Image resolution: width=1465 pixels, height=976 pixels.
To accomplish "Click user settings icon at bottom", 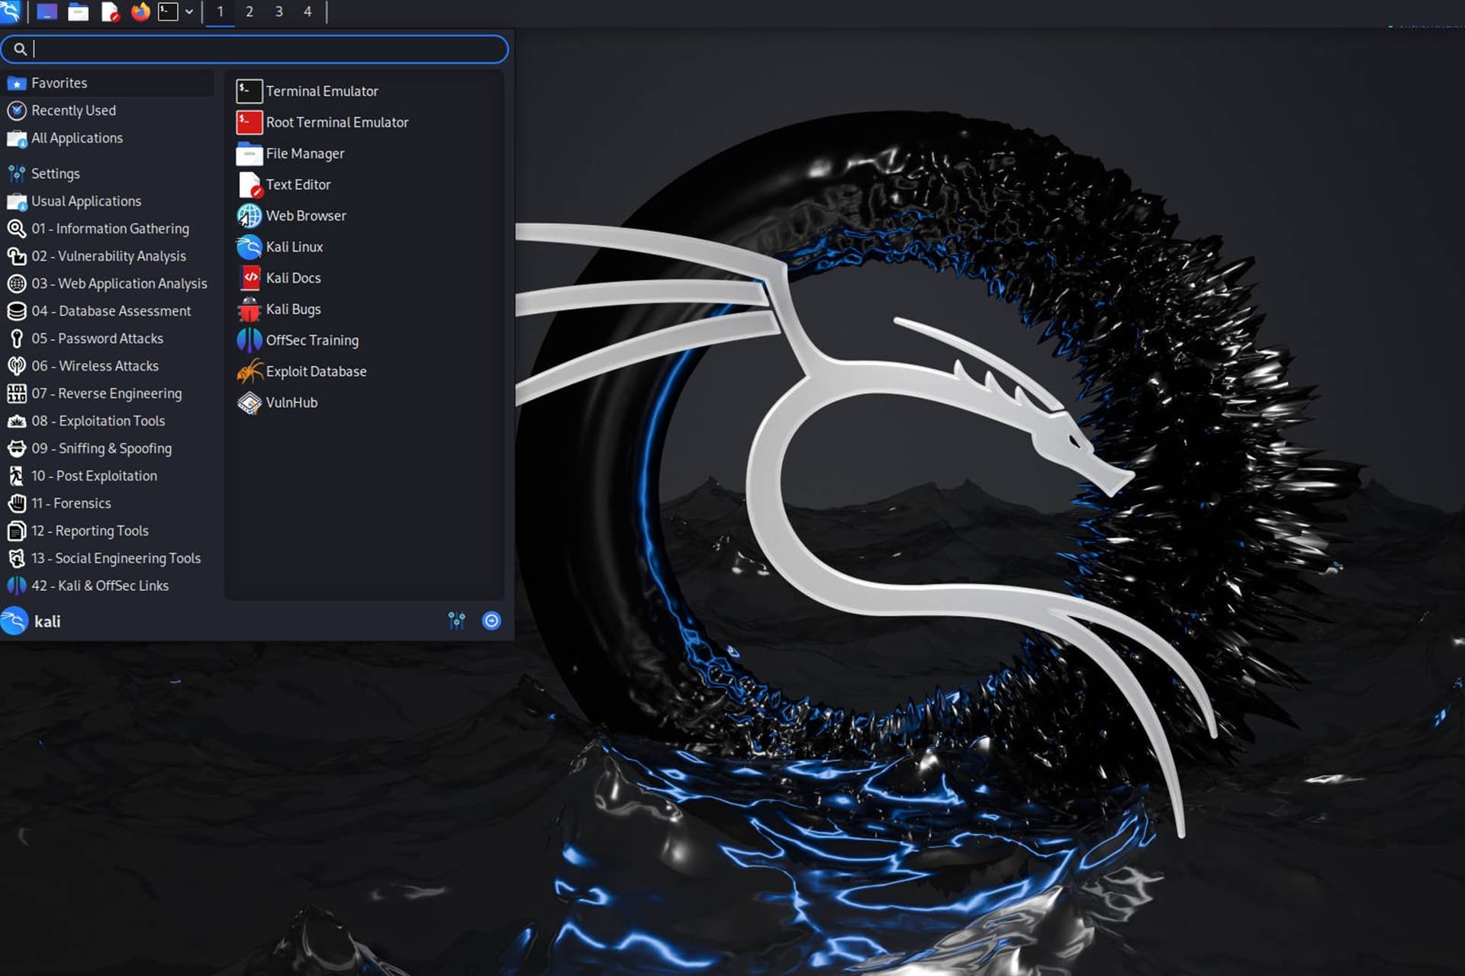I will click(x=457, y=620).
